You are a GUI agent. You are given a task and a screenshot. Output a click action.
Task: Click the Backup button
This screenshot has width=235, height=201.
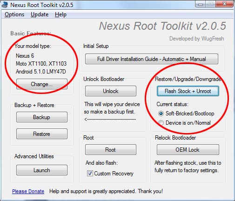(x=42, y=117)
